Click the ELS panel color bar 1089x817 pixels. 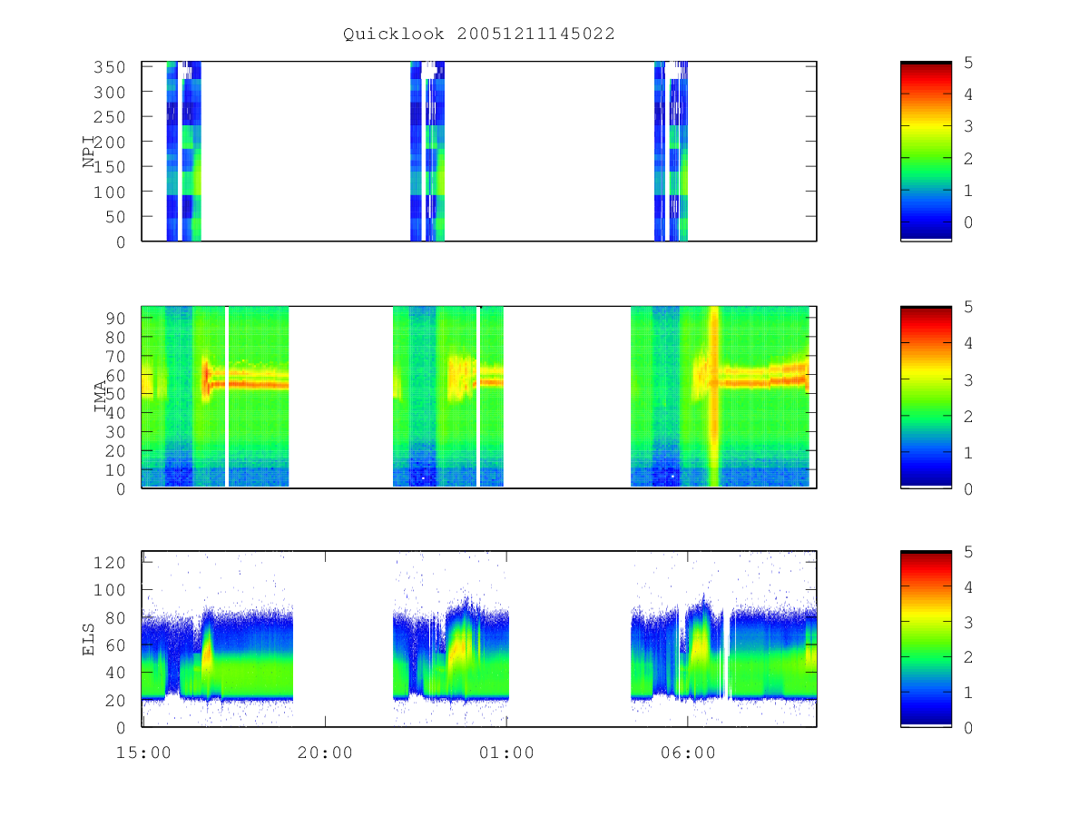tap(926, 638)
